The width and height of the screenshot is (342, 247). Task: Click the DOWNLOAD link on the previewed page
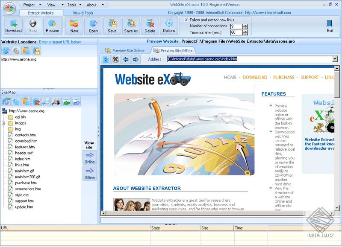[255, 77]
